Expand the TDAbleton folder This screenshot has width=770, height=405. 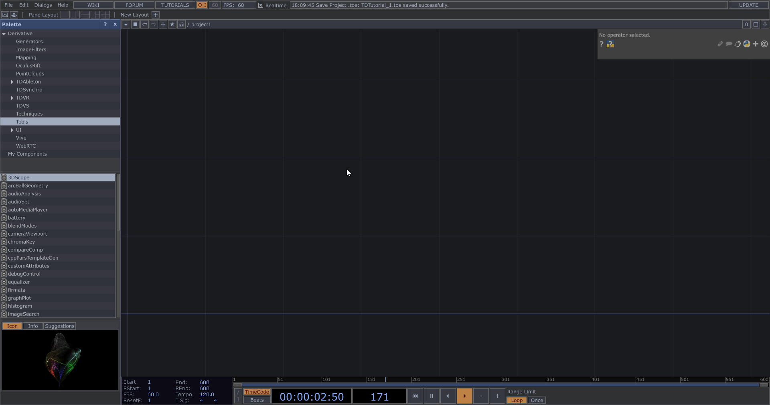pyautogui.click(x=12, y=82)
